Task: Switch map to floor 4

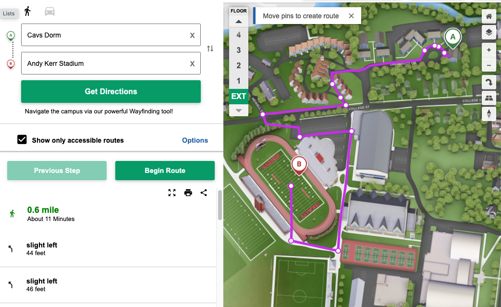Action: pyautogui.click(x=239, y=35)
